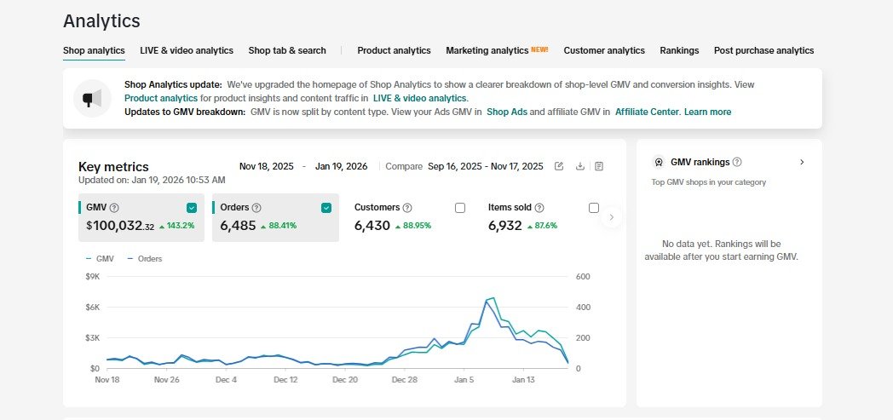Expand GMV rankings with the chevron

[802, 163]
